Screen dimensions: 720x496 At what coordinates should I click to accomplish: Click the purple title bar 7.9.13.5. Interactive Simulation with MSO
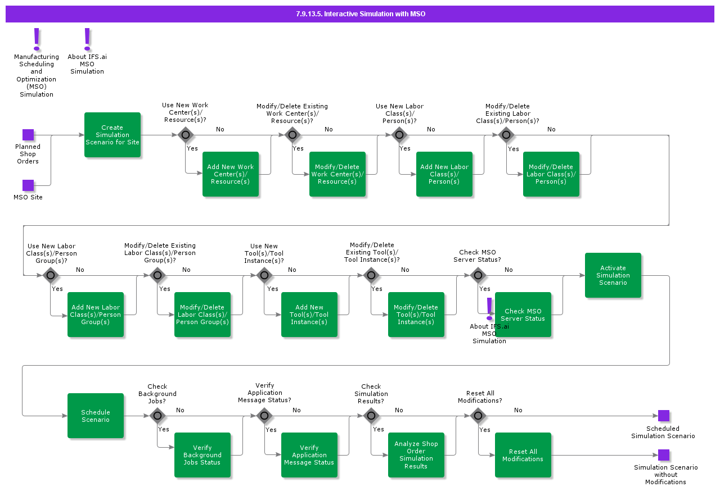[360, 14]
